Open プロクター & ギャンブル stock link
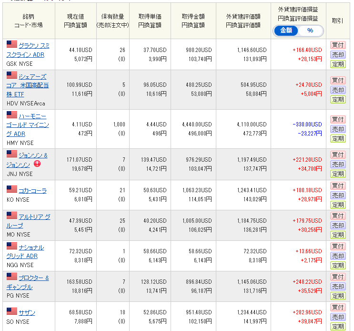354x331 pixels. 28,282
